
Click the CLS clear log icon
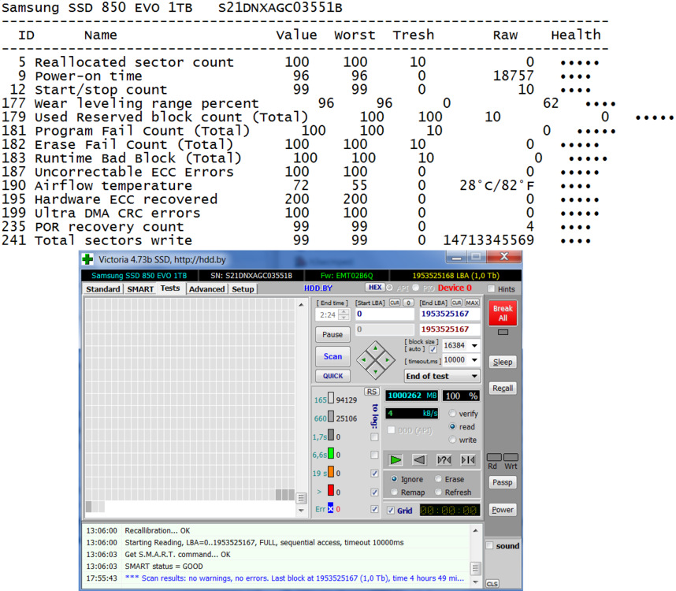(x=492, y=584)
